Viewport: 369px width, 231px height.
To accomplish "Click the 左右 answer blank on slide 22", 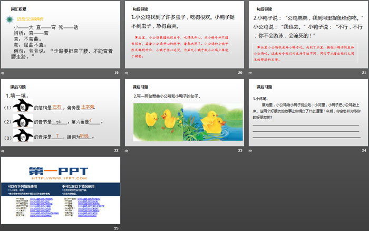I will (x=57, y=107).
